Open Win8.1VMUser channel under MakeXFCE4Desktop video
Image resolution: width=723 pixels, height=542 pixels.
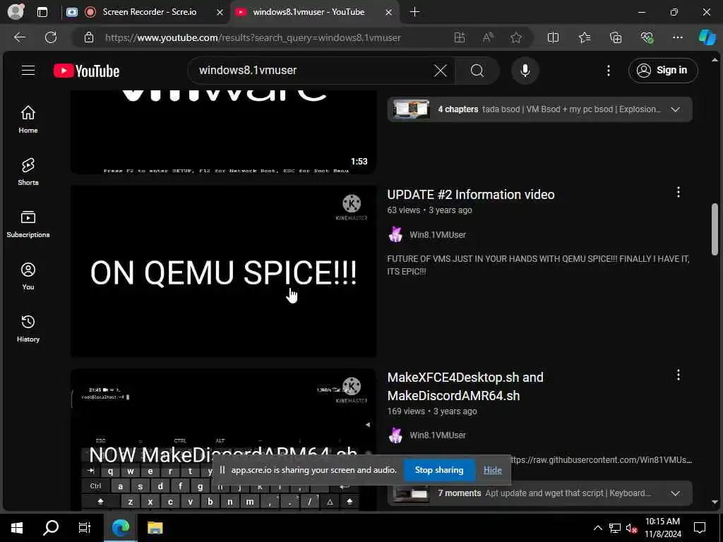tap(438, 435)
